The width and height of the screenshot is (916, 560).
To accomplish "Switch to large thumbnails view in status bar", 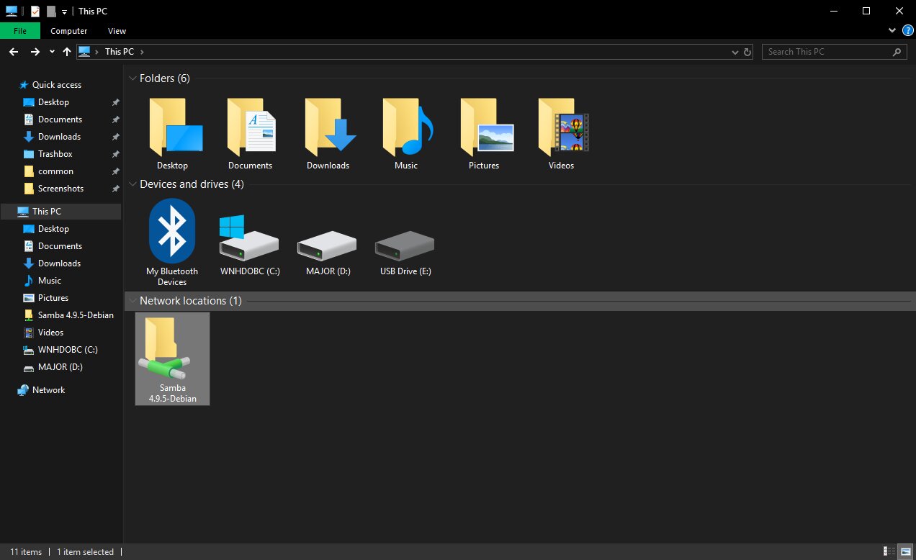I will coord(904,552).
